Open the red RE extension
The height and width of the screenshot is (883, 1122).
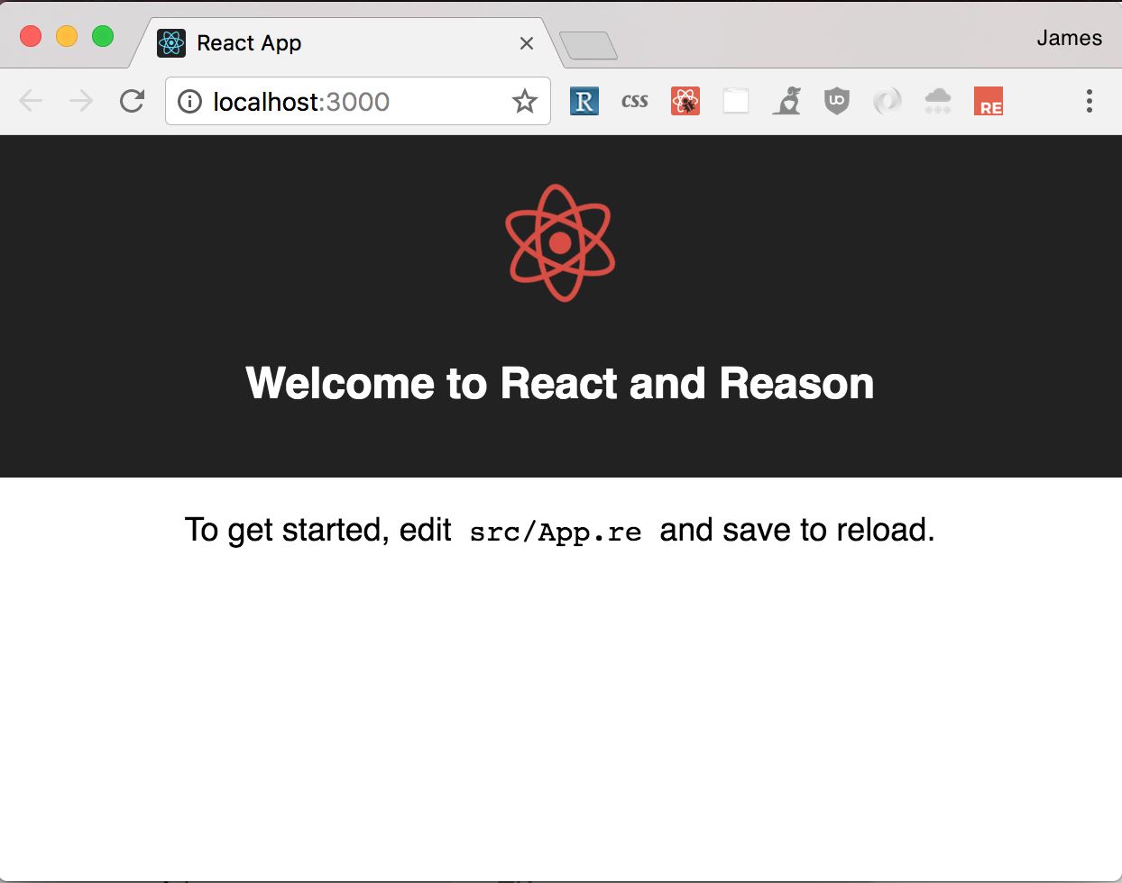coord(989,101)
